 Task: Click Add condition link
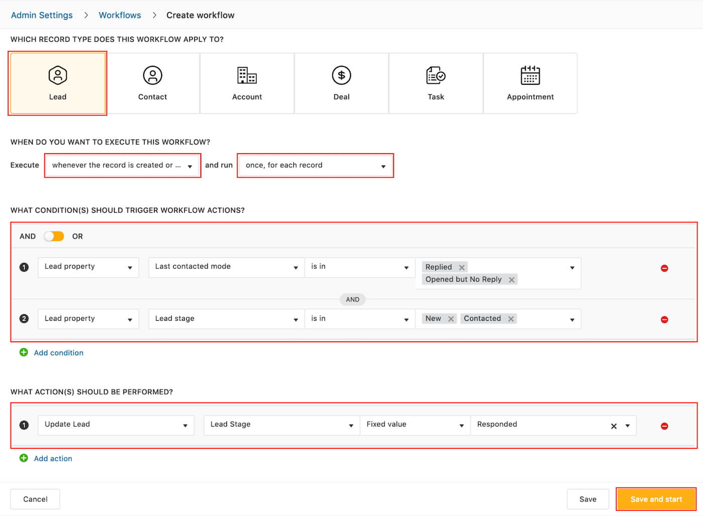coord(58,353)
